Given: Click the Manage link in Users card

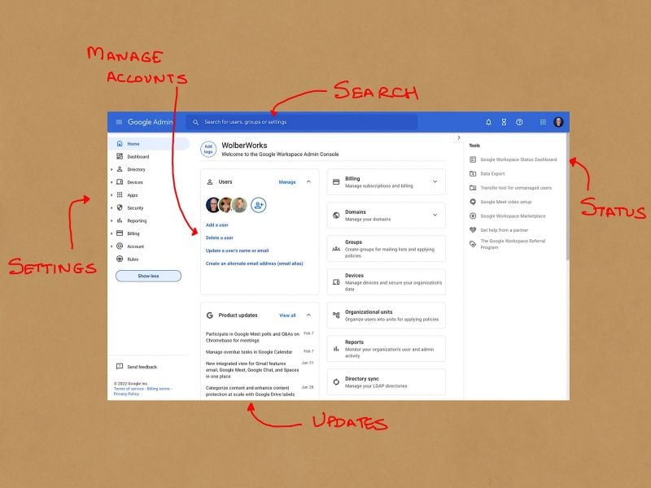Looking at the screenshot, I should (287, 181).
